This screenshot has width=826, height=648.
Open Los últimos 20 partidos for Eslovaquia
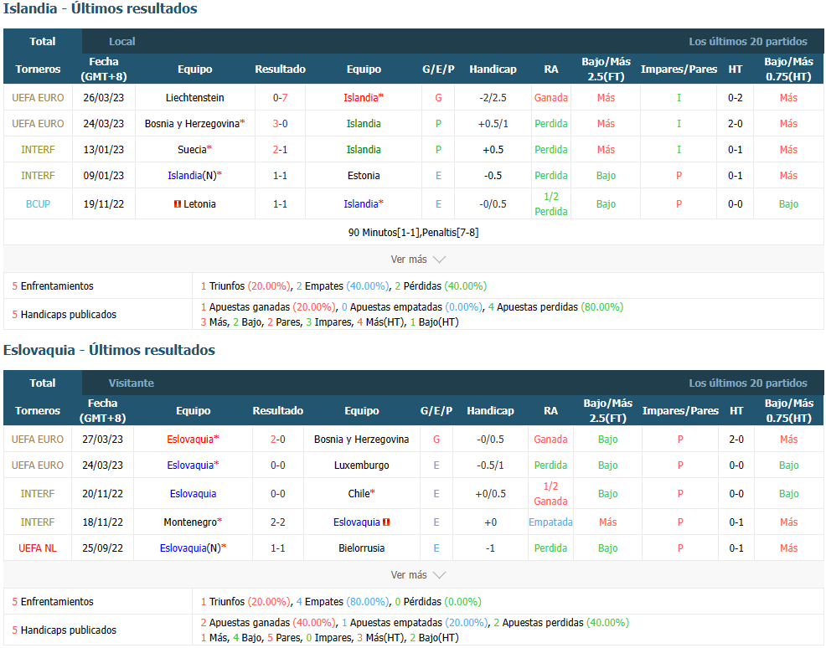[747, 383]
